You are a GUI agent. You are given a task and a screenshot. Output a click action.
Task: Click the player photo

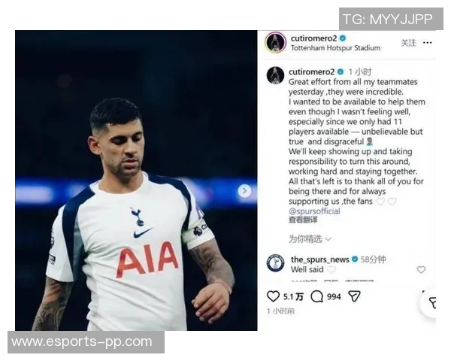point(136,180)
